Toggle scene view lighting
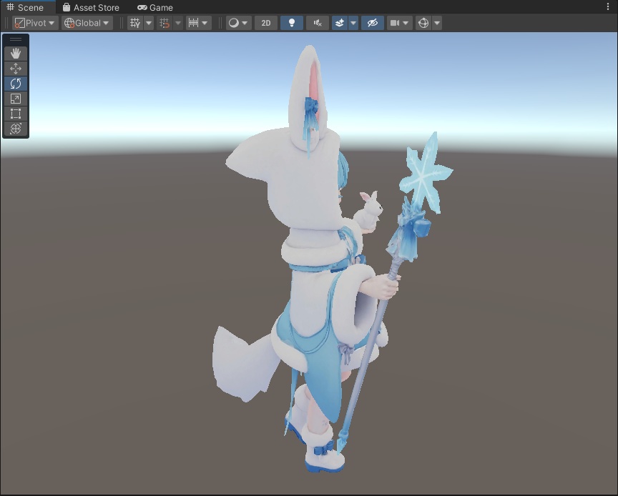Image resolution: width=618 pixels, height=496 pixels. (x=290, y=22)
